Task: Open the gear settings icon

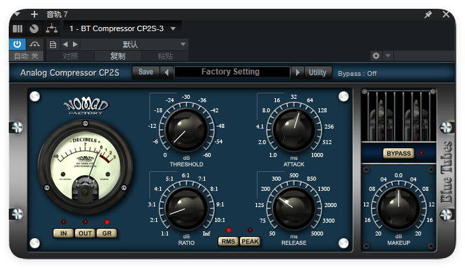Action: (x=376, y=55)
